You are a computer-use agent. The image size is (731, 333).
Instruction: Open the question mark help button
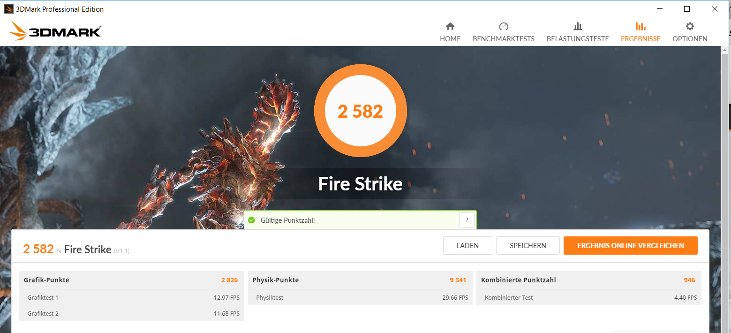point(467,220)
